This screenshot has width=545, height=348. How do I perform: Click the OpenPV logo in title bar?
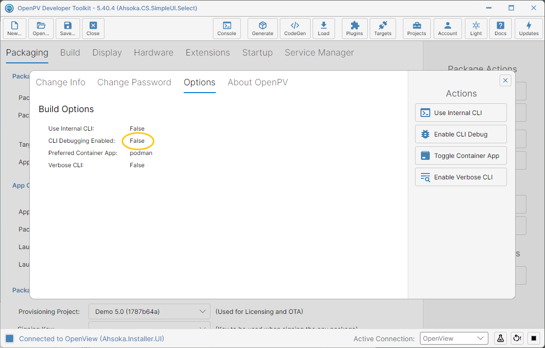click(x=9, y=8)
